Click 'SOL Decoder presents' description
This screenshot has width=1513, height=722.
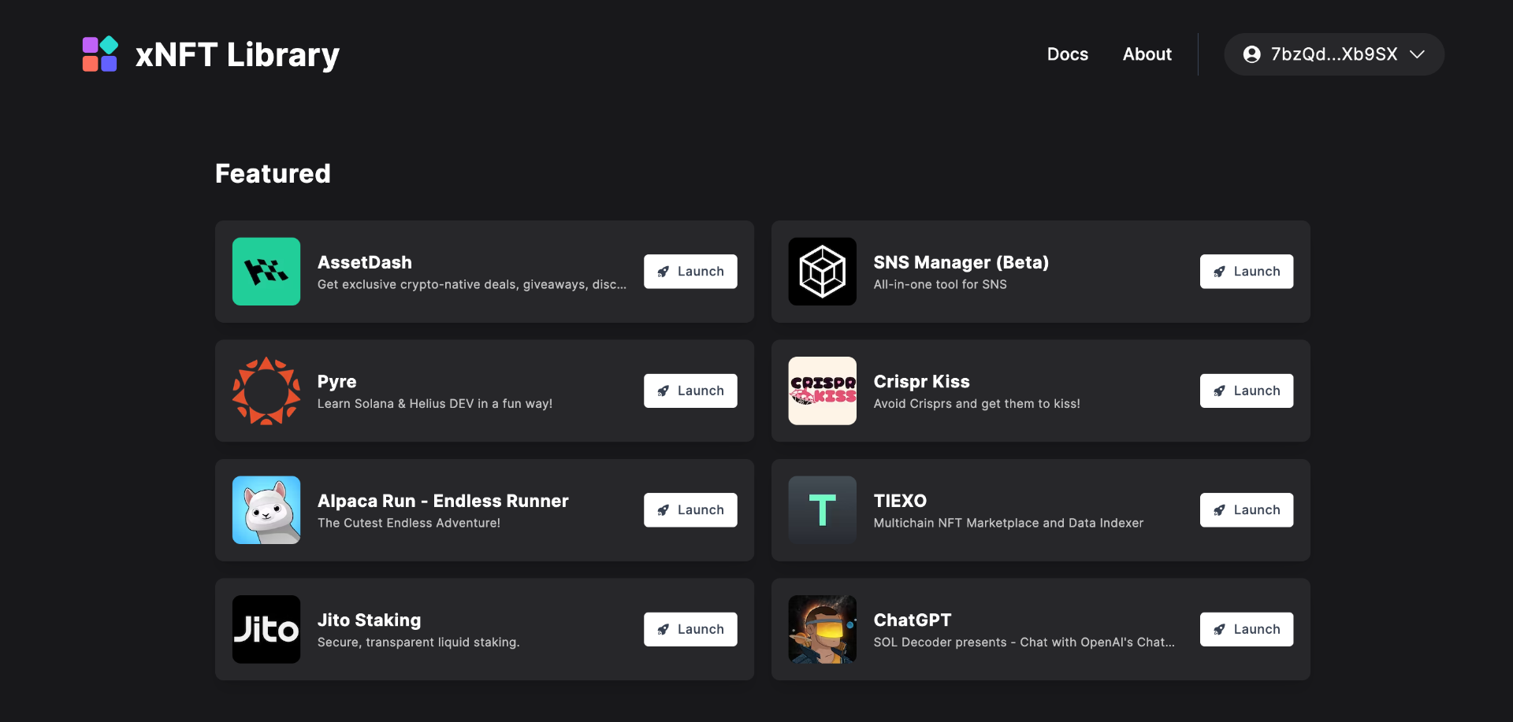point(1024,642)
